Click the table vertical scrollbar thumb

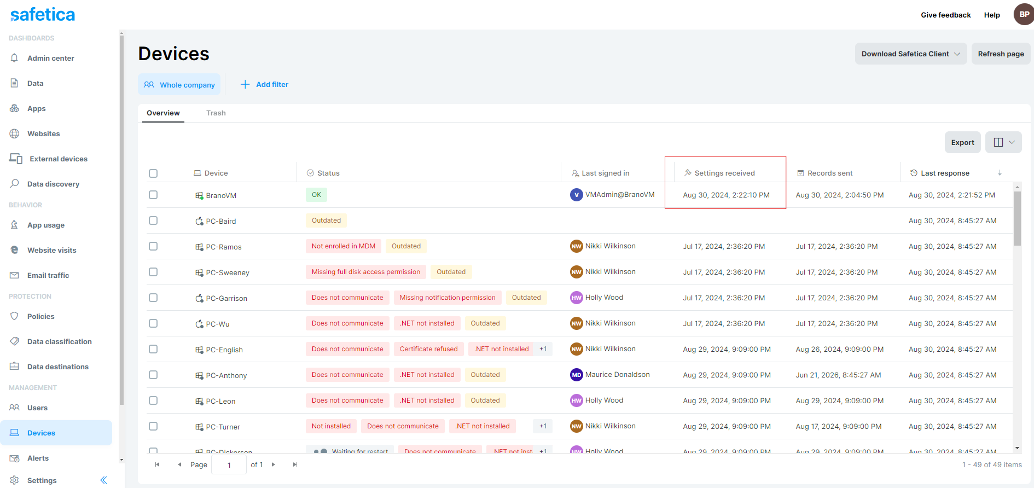coord(1017,218)
